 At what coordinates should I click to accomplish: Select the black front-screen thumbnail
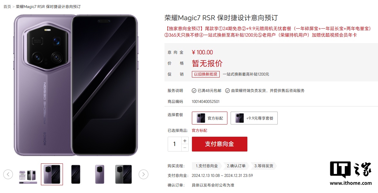click(x=76, y=174)
